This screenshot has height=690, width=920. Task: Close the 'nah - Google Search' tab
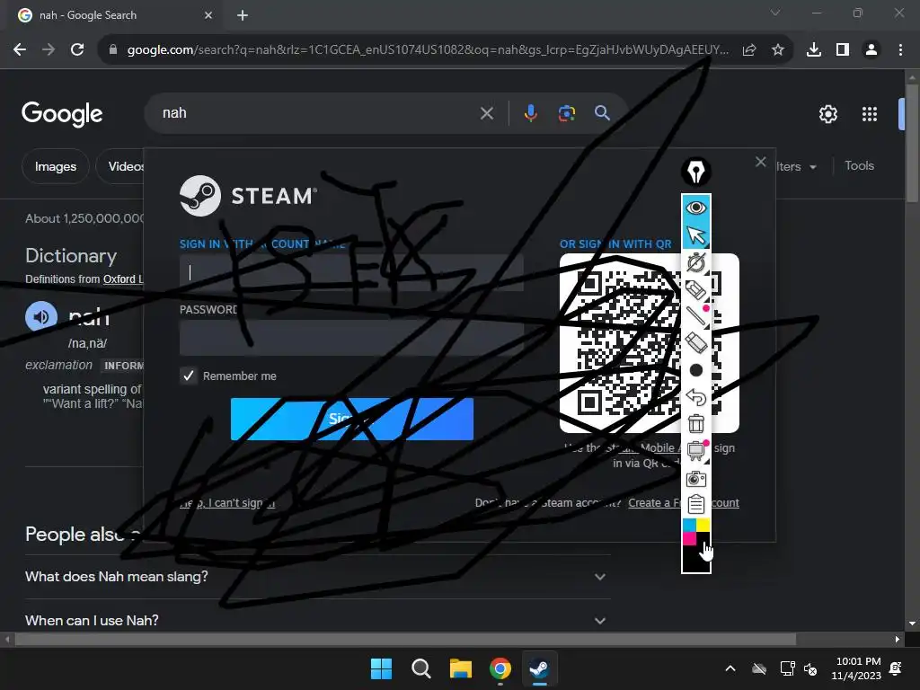coord(208,15)
